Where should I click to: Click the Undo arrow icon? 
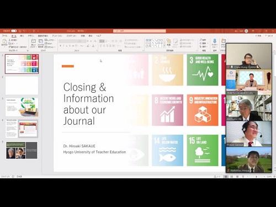pos(24,31)
